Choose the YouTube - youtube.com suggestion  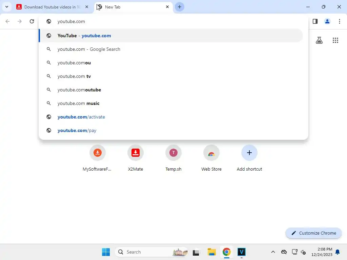click(x=171, y=36)
